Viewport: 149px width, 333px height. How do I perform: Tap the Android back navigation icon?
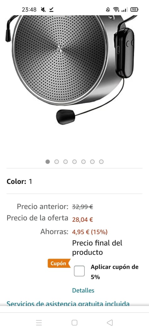pos(110,323)
